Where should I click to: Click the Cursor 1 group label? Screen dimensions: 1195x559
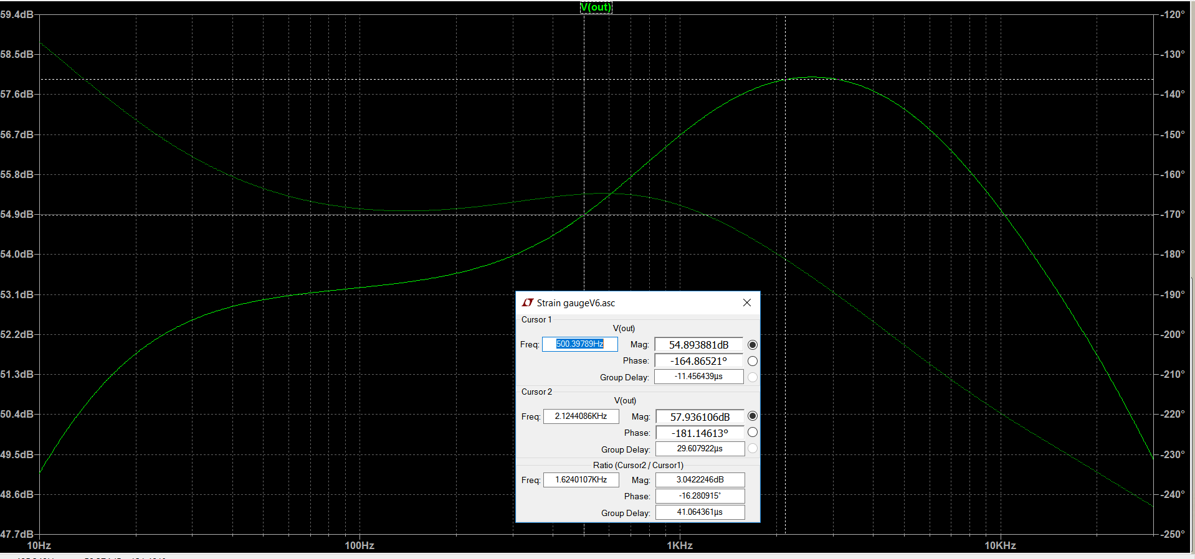pos(536,320)
